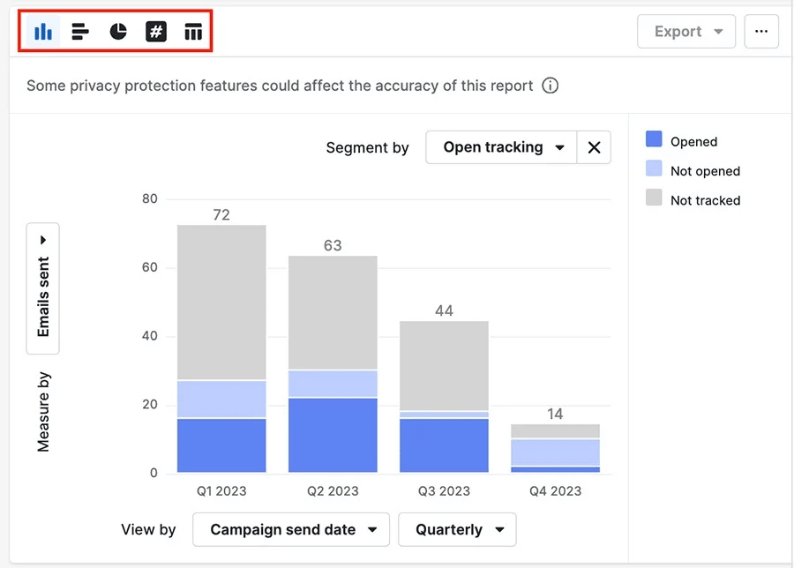Click the info icon about privacy protection
The width and height of the screenshot is (794, 568).
(550, 86)
